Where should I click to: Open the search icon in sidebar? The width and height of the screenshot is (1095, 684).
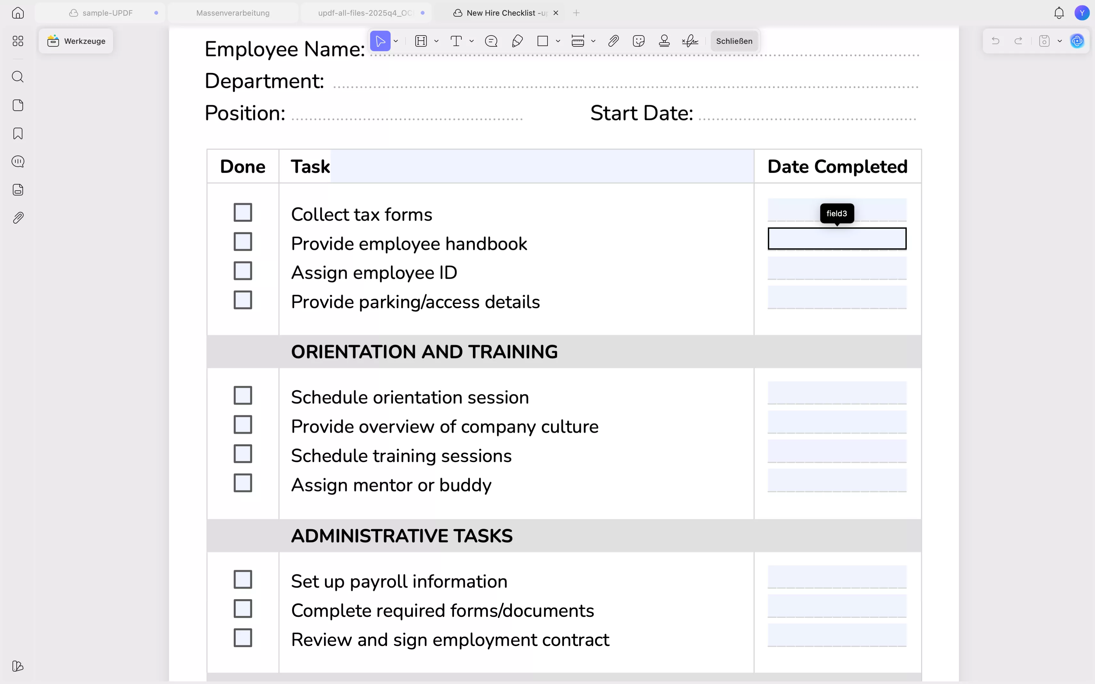pos(18,77)
